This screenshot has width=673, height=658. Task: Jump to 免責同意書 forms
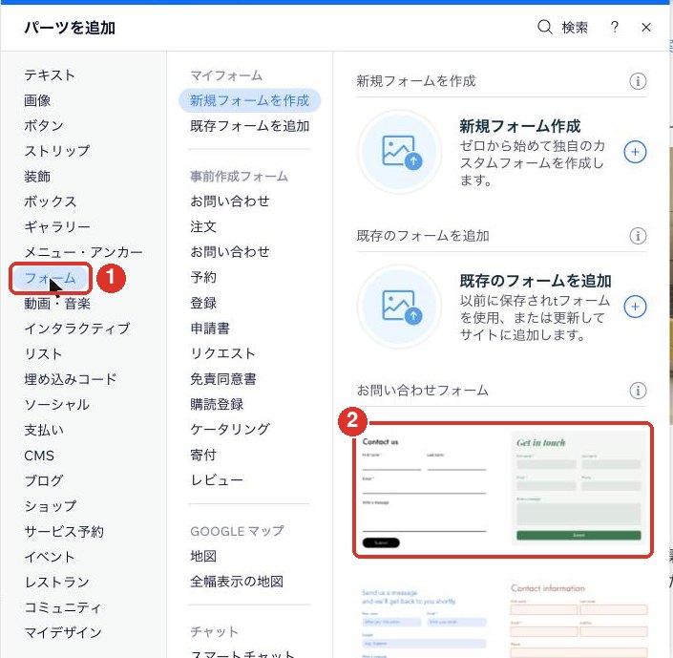[x=223, y=379]
